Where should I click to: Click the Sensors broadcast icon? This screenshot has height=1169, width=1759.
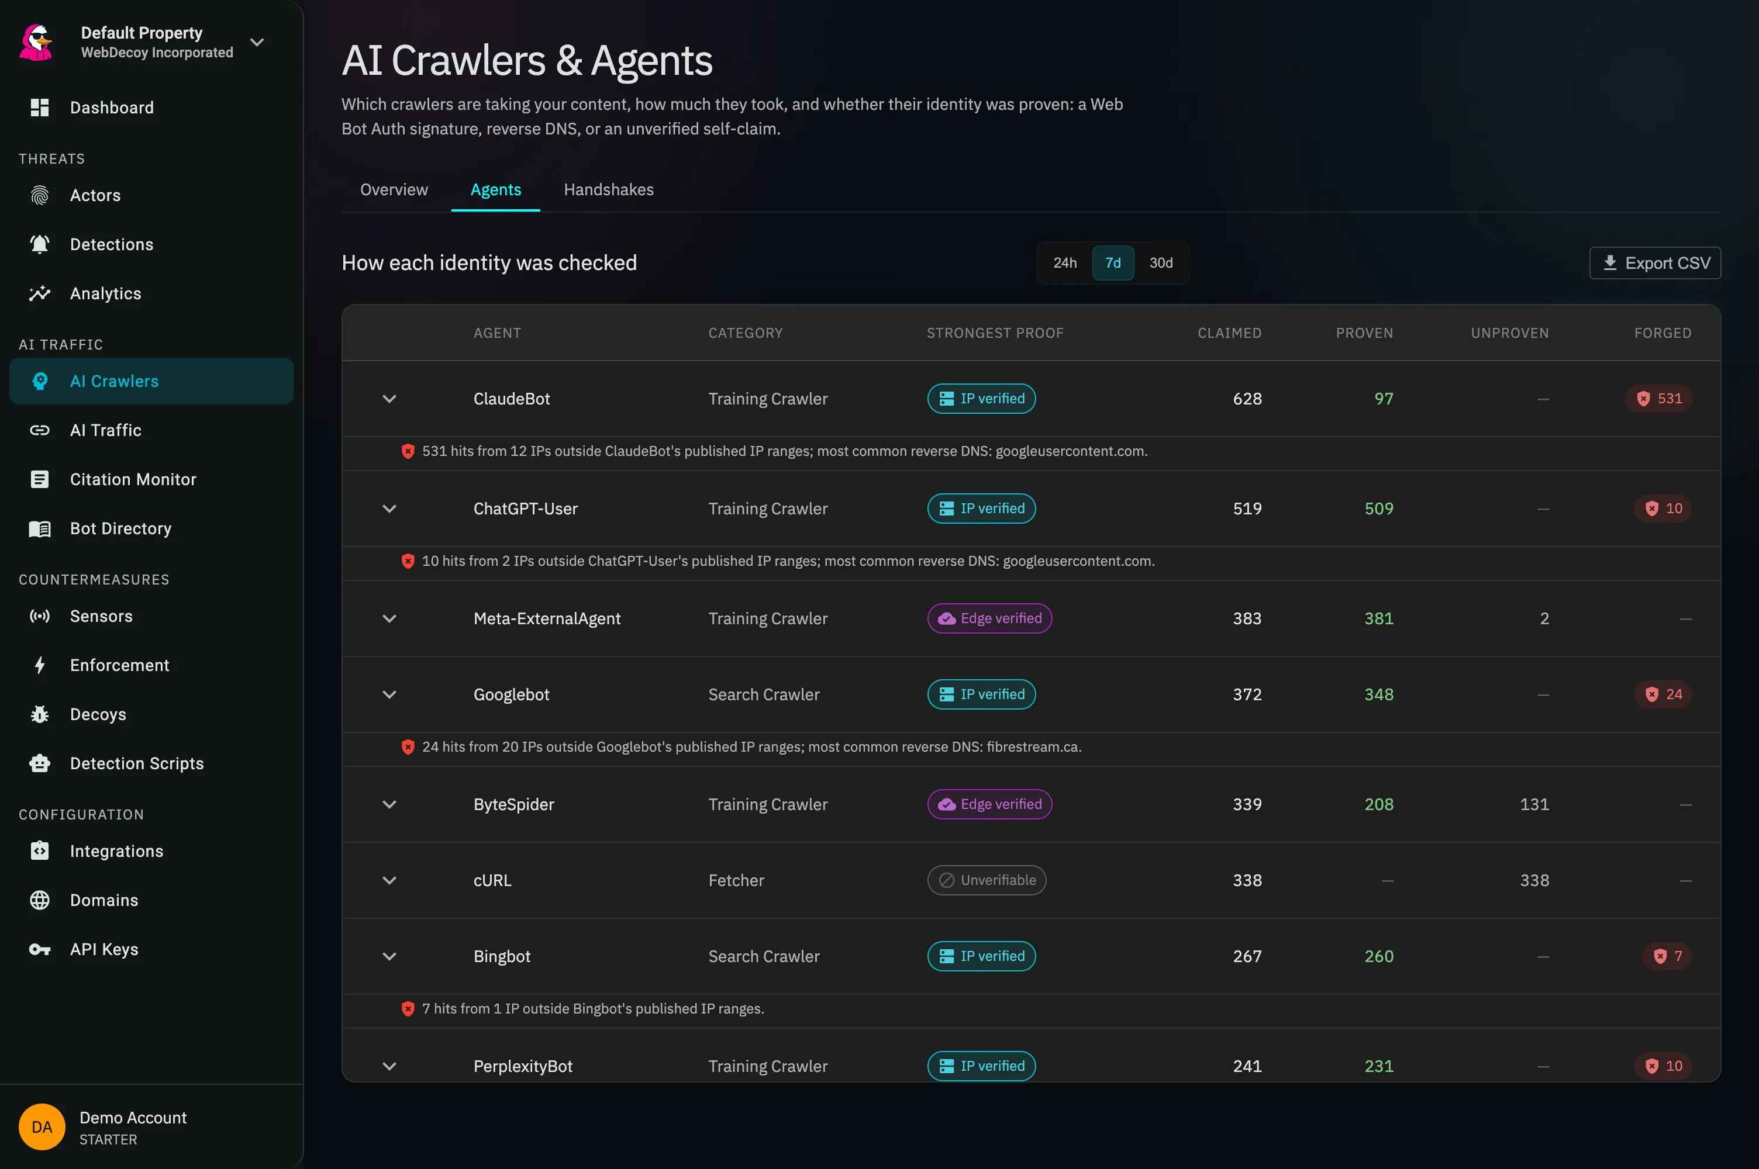[40, 616]
